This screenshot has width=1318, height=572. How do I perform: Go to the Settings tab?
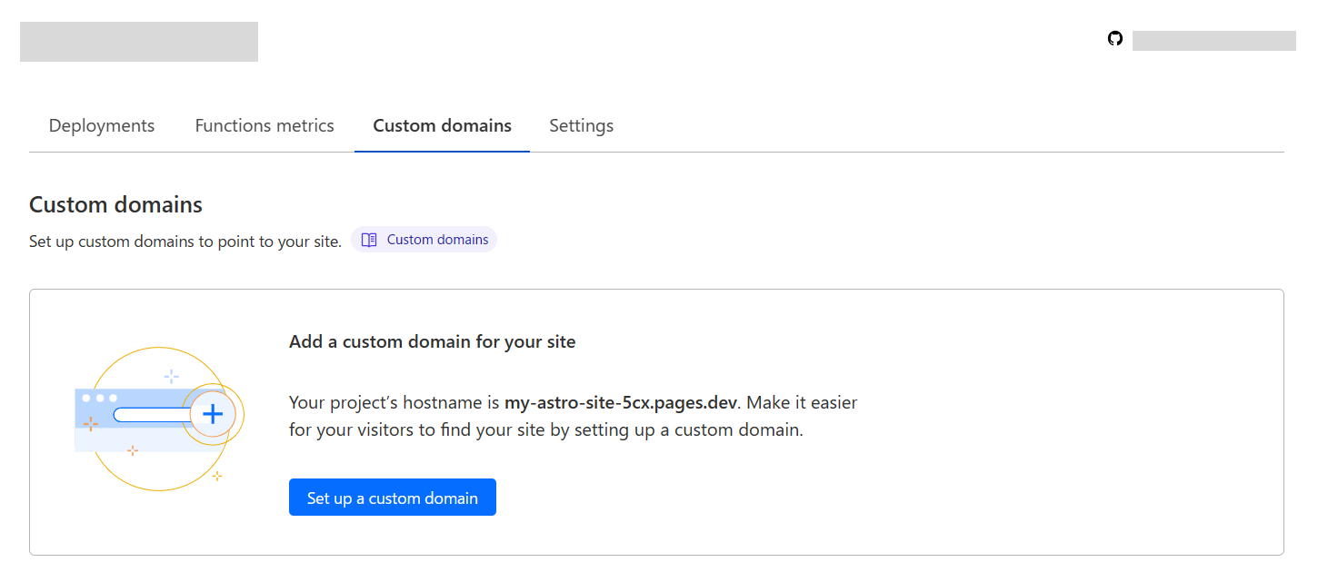pos(581,126)
